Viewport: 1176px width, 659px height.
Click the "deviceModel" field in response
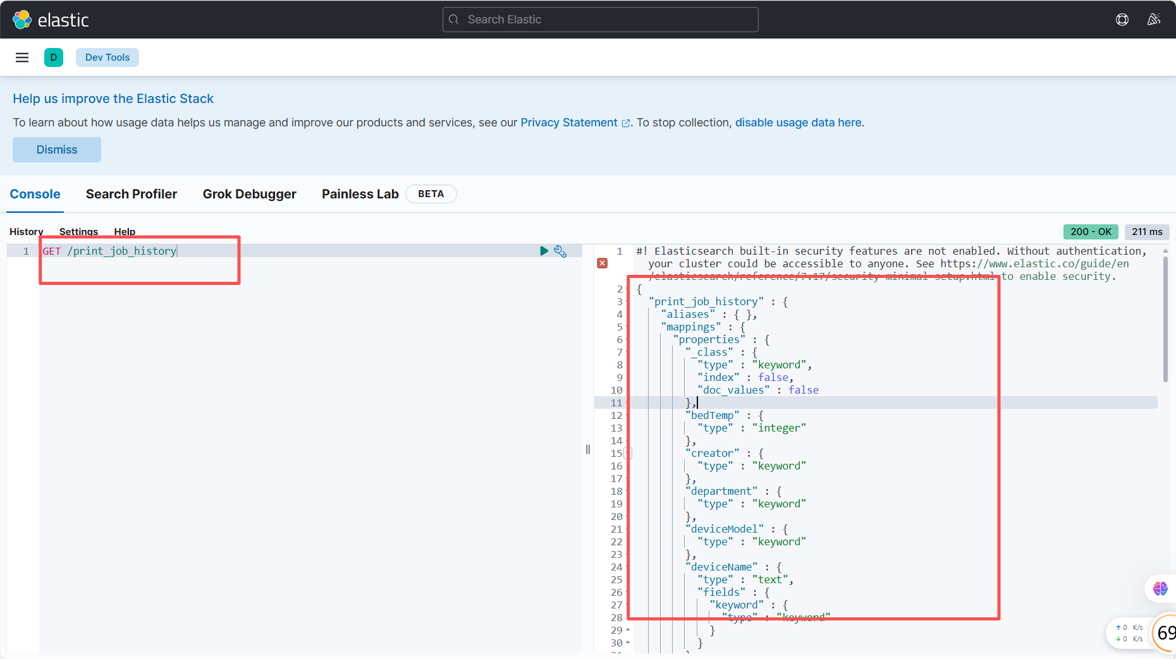point(724,529)
